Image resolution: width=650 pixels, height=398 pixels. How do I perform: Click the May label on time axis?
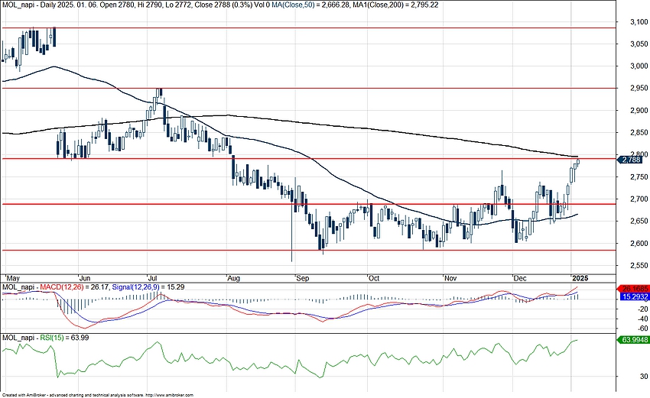point(13,278)
